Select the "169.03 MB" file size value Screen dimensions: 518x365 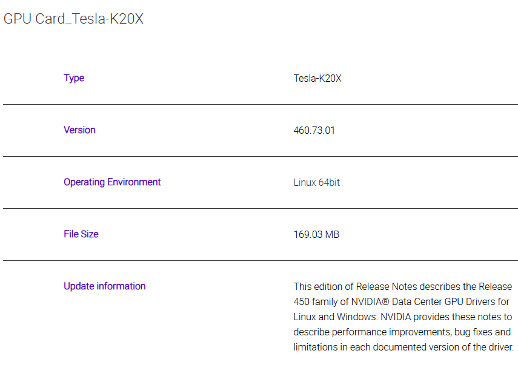coord(316,235)
